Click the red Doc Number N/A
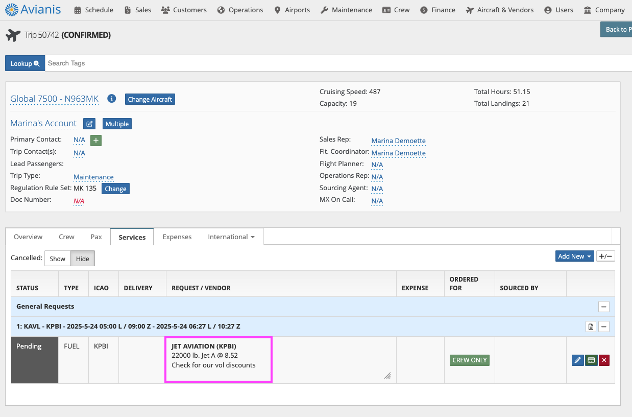 79,201
